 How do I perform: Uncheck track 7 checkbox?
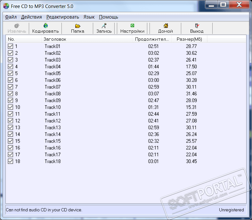(x=11, y=86)
